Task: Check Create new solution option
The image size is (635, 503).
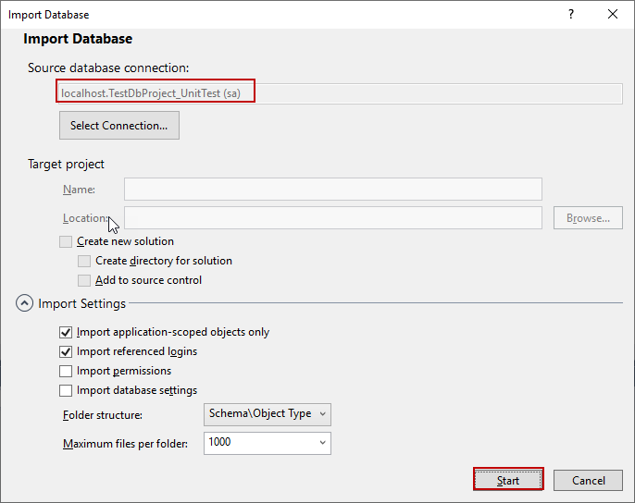Action: pos(66,241)
